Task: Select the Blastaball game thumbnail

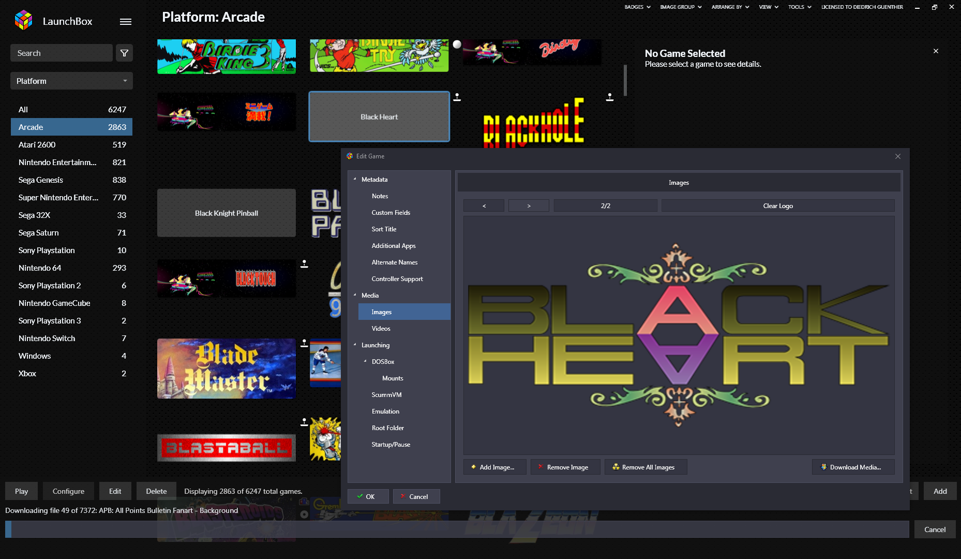Action: coord(227,448)
